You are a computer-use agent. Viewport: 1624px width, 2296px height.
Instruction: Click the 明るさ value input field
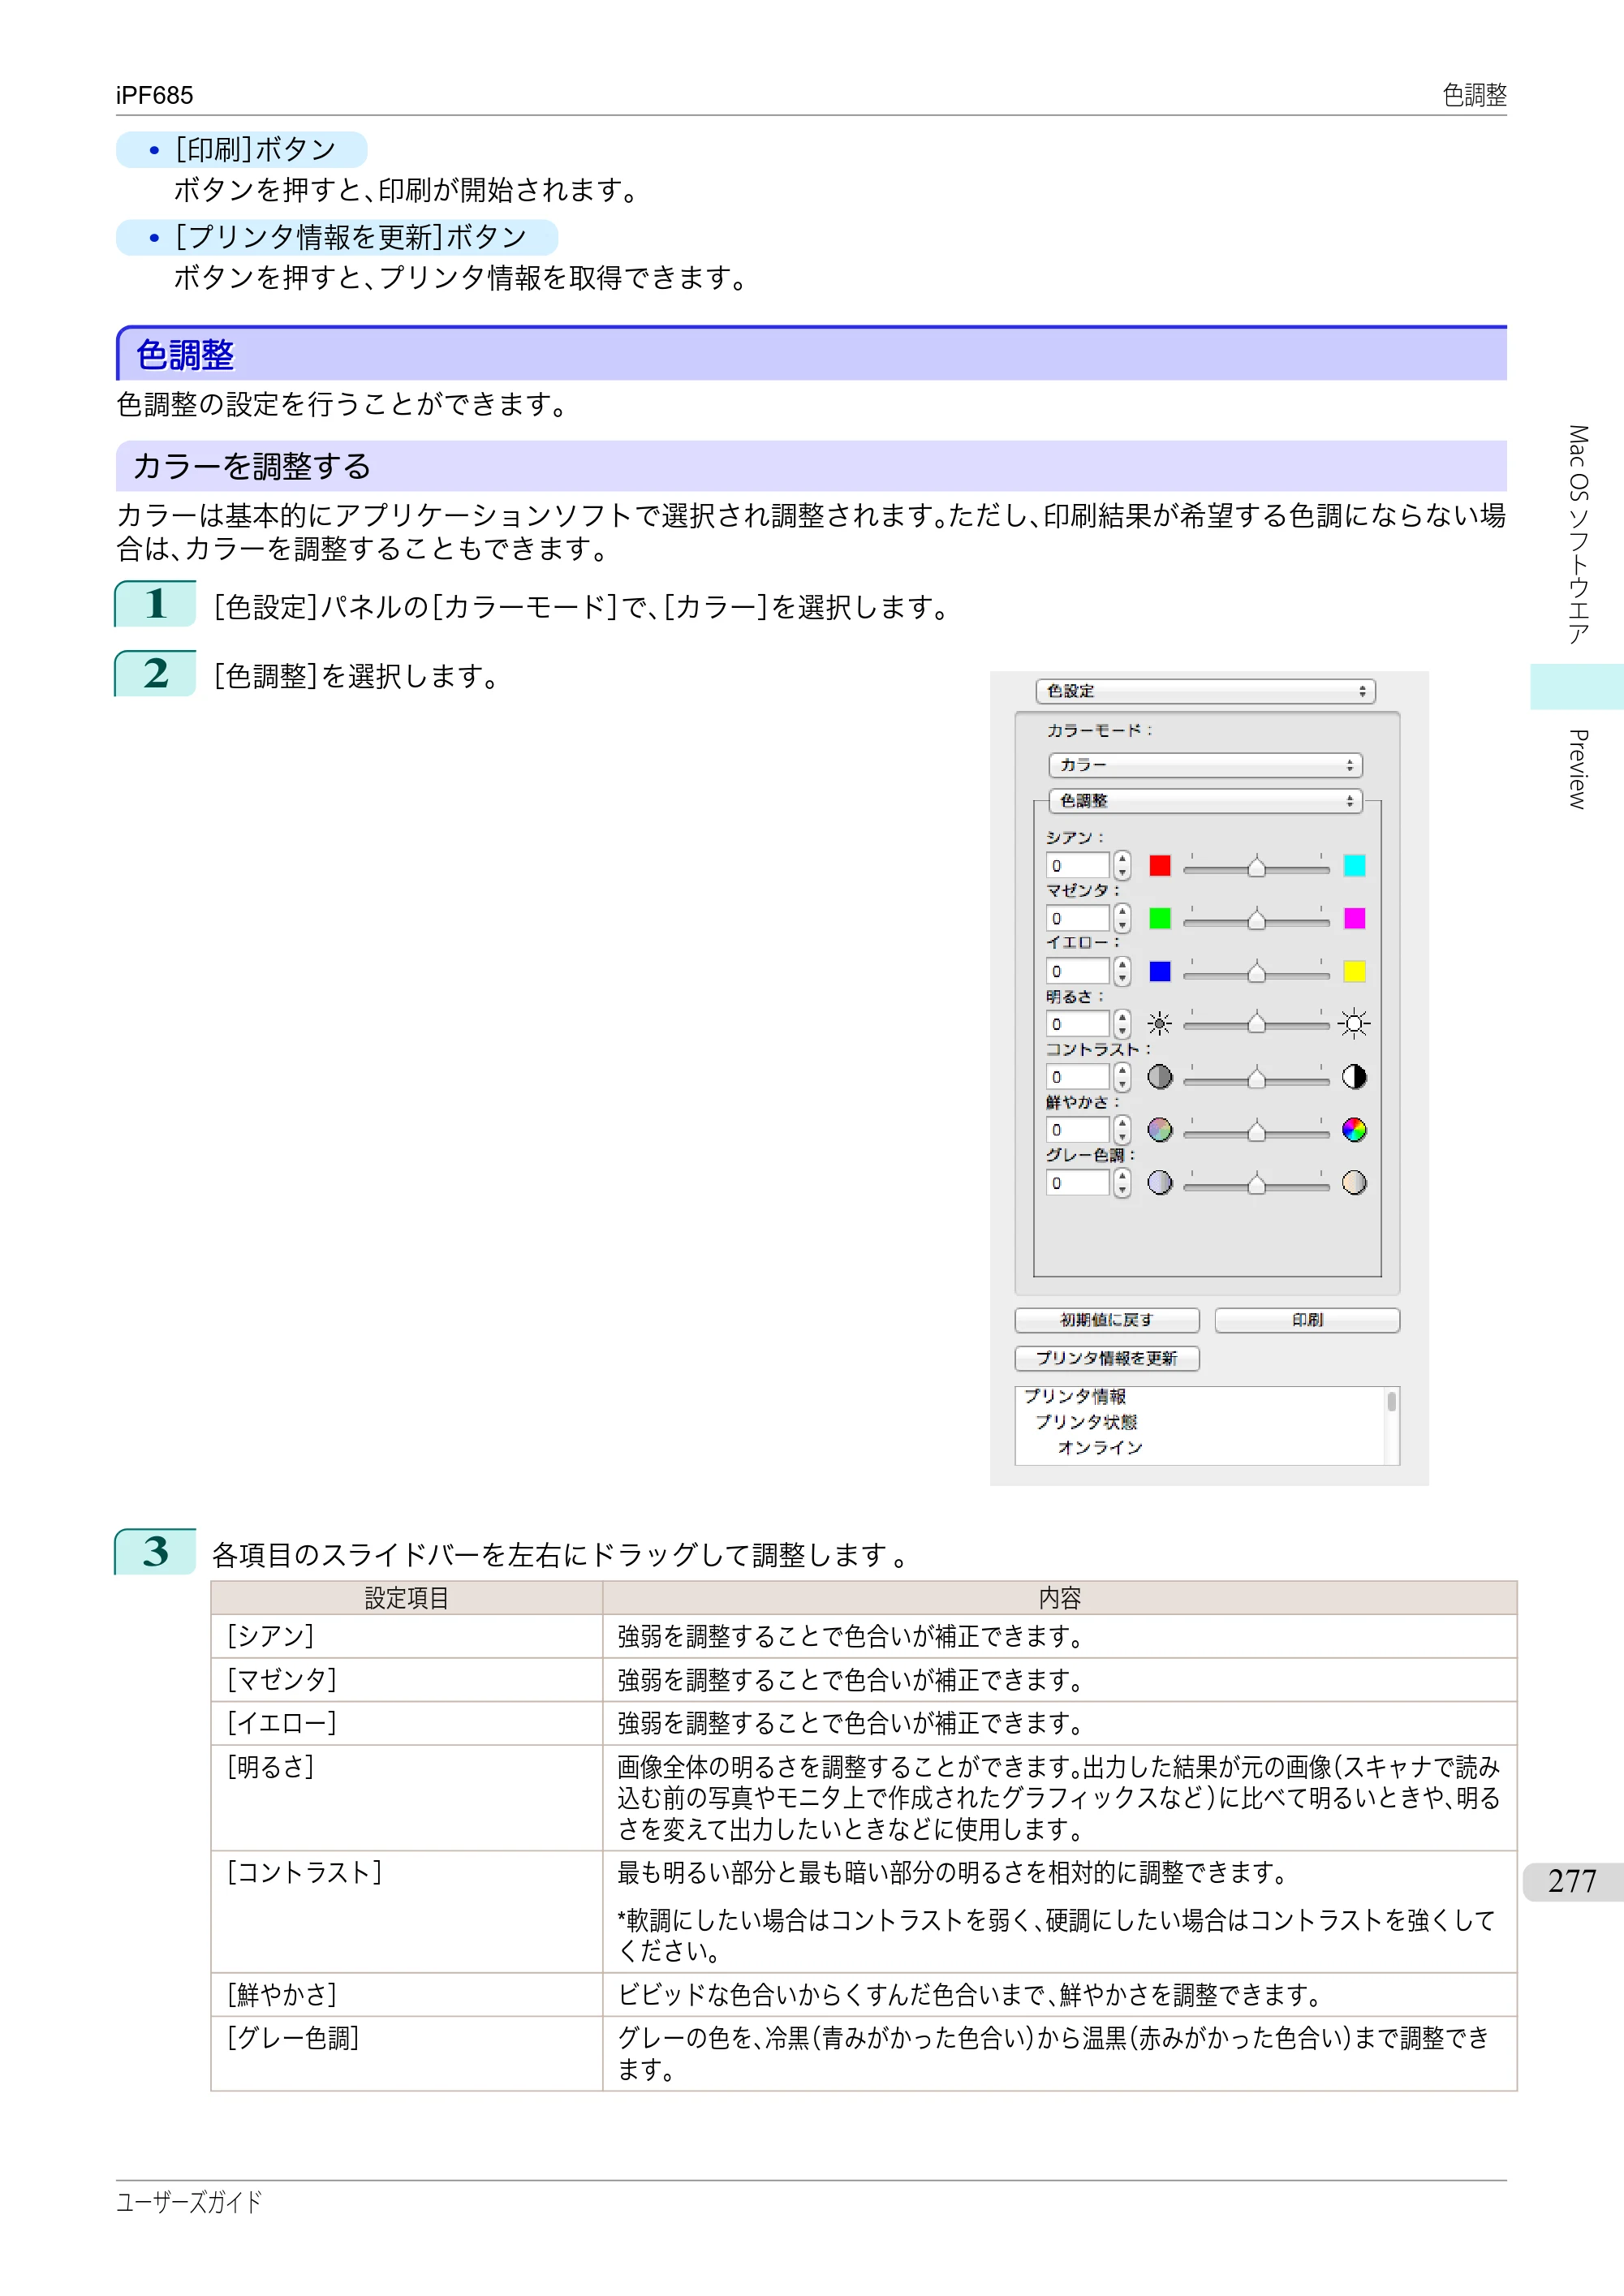tap(1078, 1024)
